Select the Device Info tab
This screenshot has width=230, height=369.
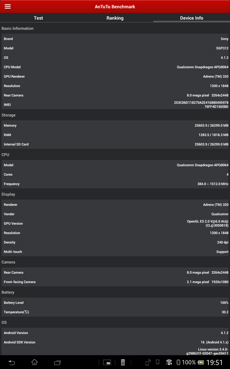(192, 18)
